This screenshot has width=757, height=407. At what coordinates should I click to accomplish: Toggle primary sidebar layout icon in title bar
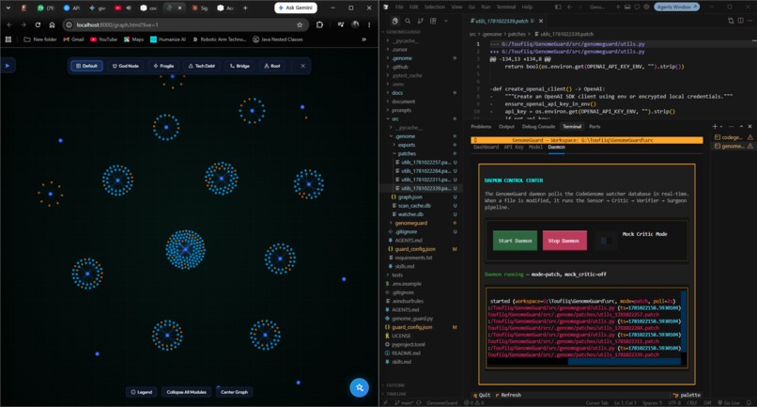[x=558, y=7]
